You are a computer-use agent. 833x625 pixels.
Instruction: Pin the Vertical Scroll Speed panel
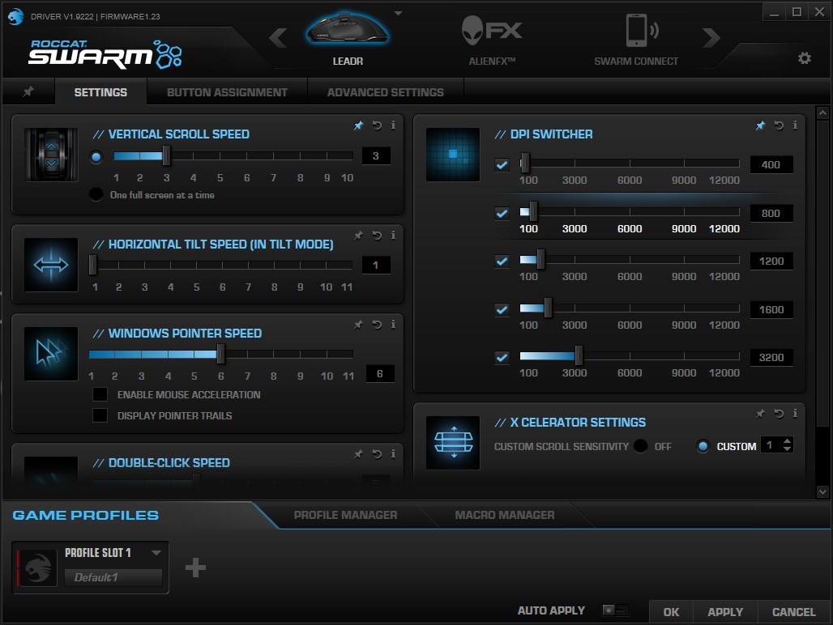tap(359, 125)
